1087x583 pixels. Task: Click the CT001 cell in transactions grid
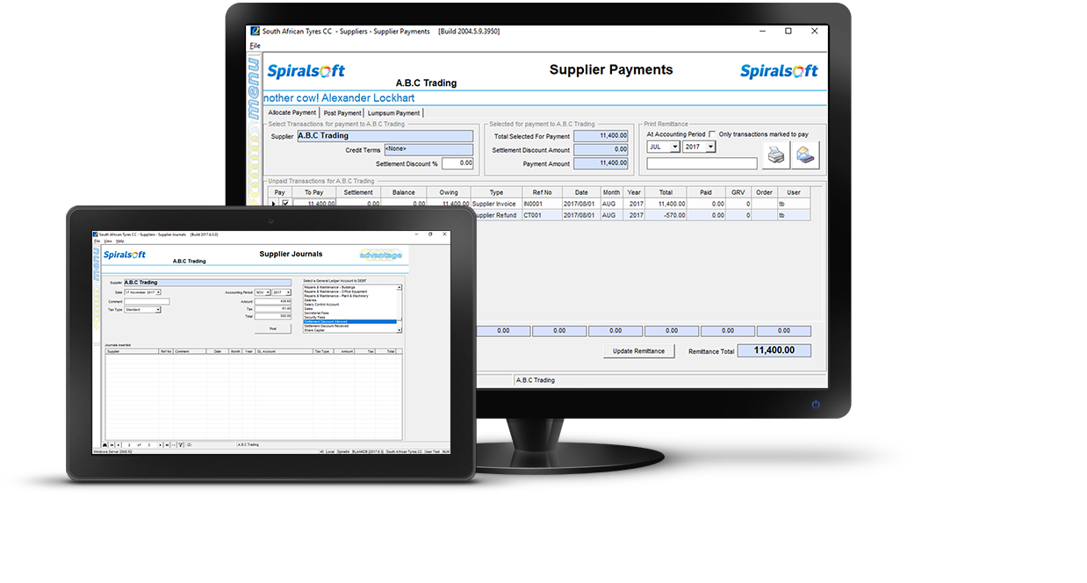(542, 214)
